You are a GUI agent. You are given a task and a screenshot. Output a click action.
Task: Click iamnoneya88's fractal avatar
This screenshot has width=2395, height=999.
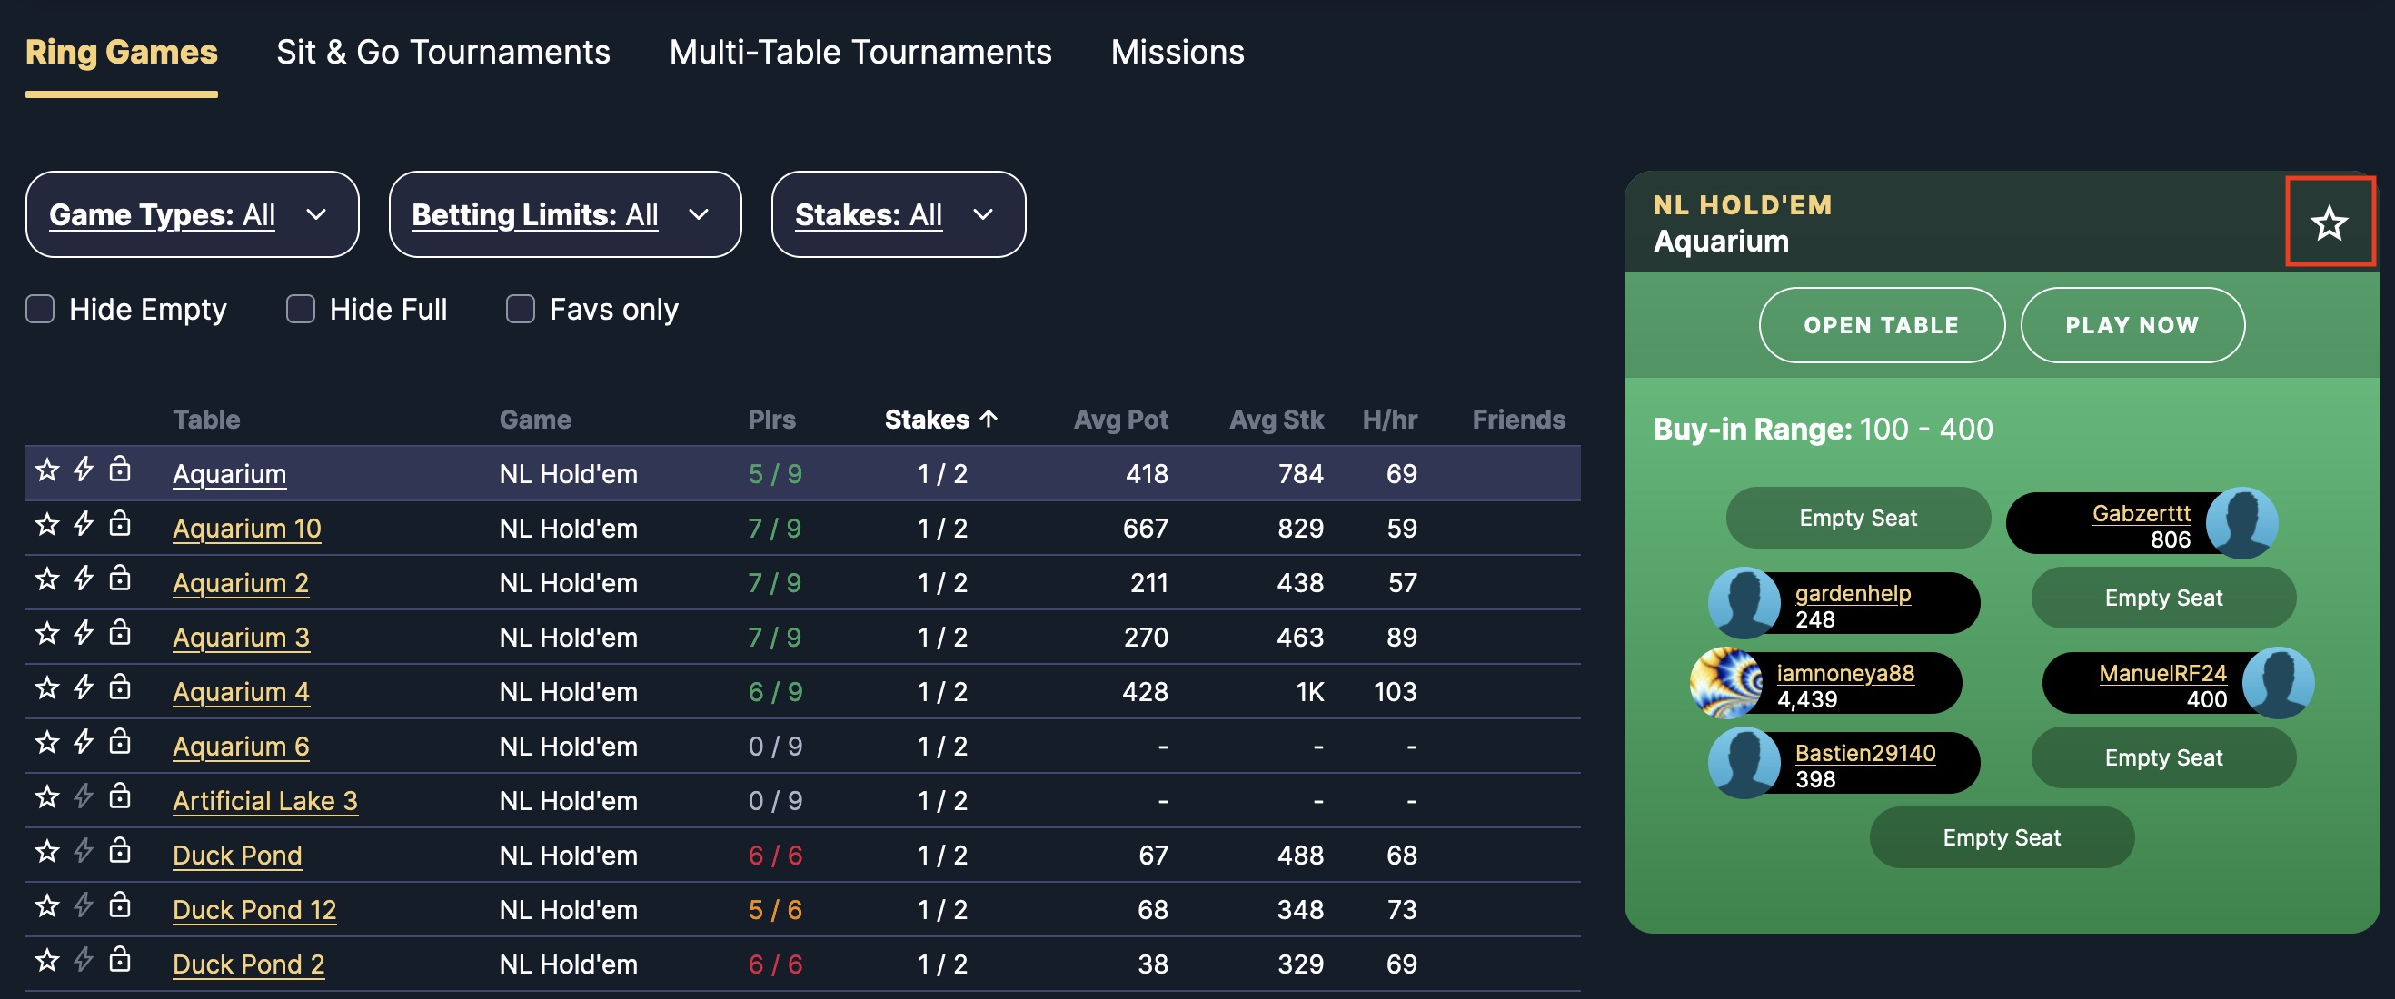click(1725, 683)
